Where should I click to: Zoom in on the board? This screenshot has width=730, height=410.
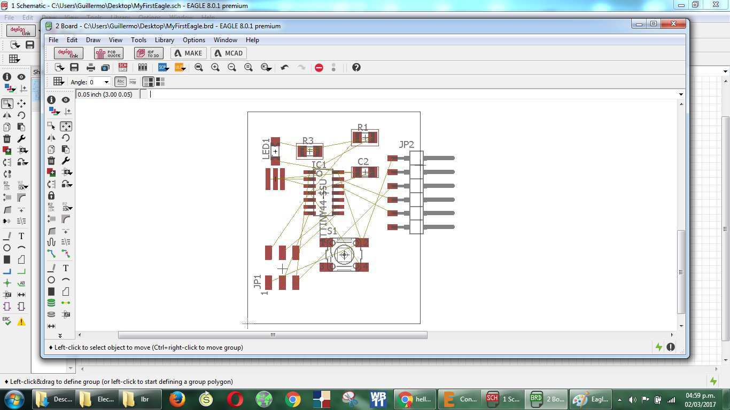[215, 67]
